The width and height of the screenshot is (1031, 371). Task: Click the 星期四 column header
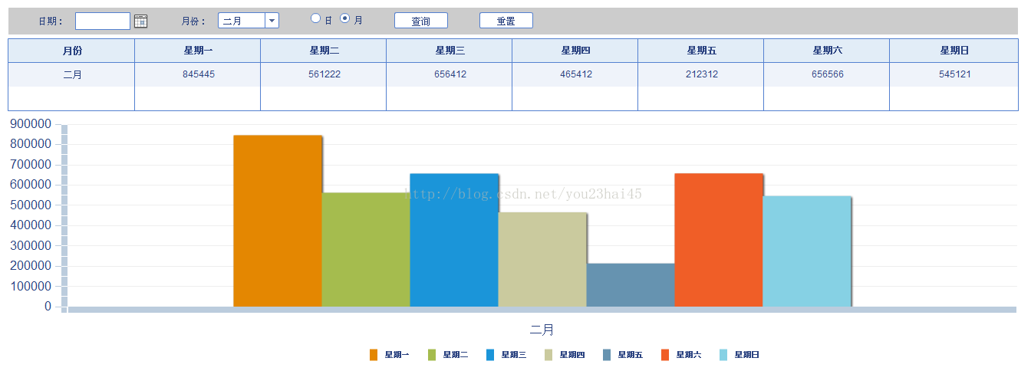pos(575,51)
